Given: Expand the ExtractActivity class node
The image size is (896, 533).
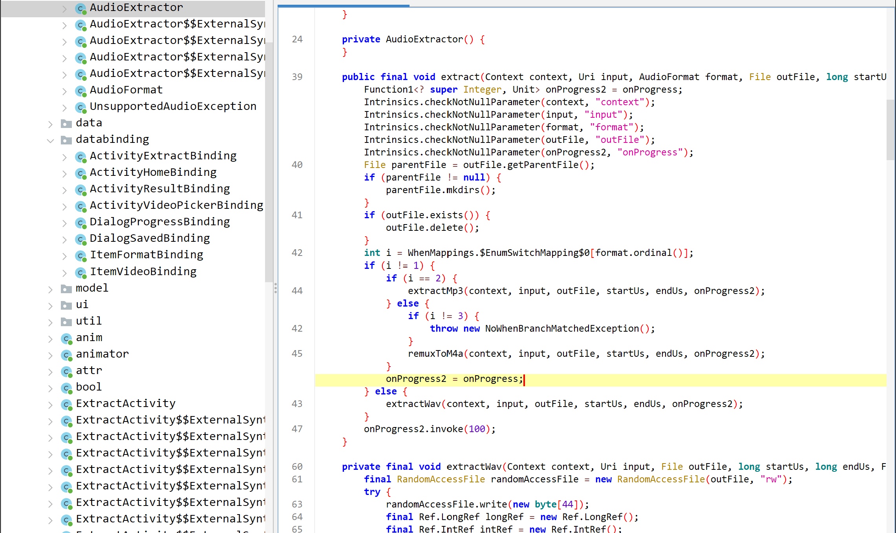Looking at the screenshot, I should pyautogui.click(x=50, y=405).
